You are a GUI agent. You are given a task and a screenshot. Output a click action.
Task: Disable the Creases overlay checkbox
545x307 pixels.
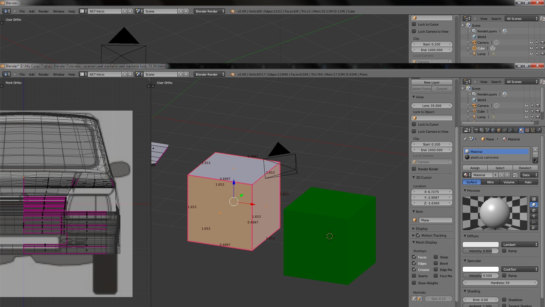click(x=414, y=269)
